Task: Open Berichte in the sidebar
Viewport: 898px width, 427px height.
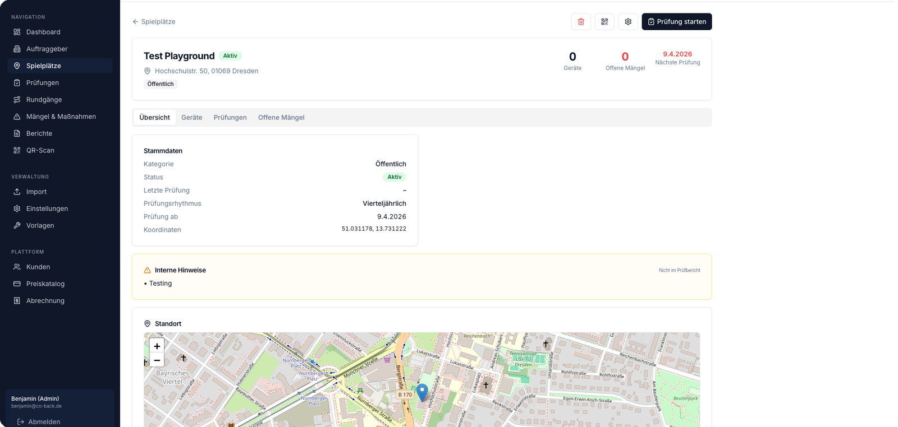Action: (39, 133)
